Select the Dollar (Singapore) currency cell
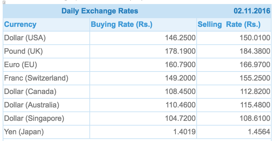277x141 pixels. tap(34, 119)
